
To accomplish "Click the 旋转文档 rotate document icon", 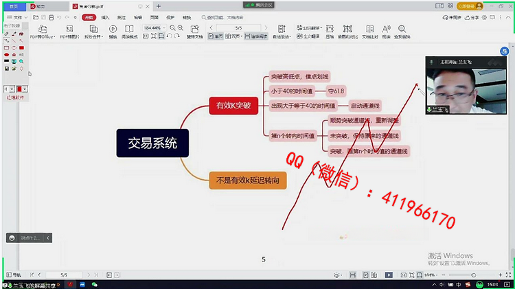I will point(195,32).
